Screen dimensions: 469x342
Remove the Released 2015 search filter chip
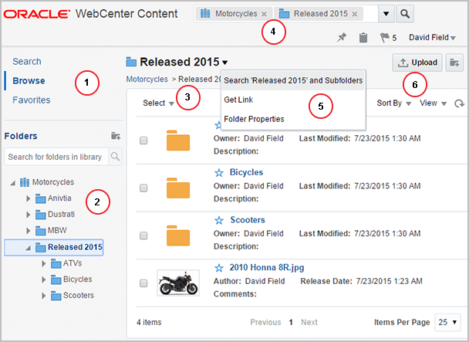(354, 14)
